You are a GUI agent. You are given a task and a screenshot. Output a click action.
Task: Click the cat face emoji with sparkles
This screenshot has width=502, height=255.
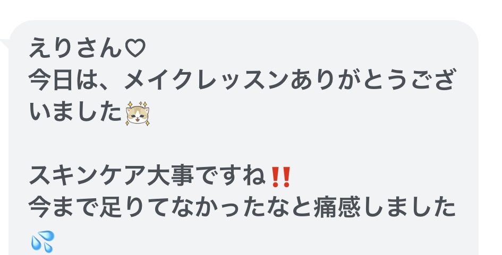pos(138,113)
